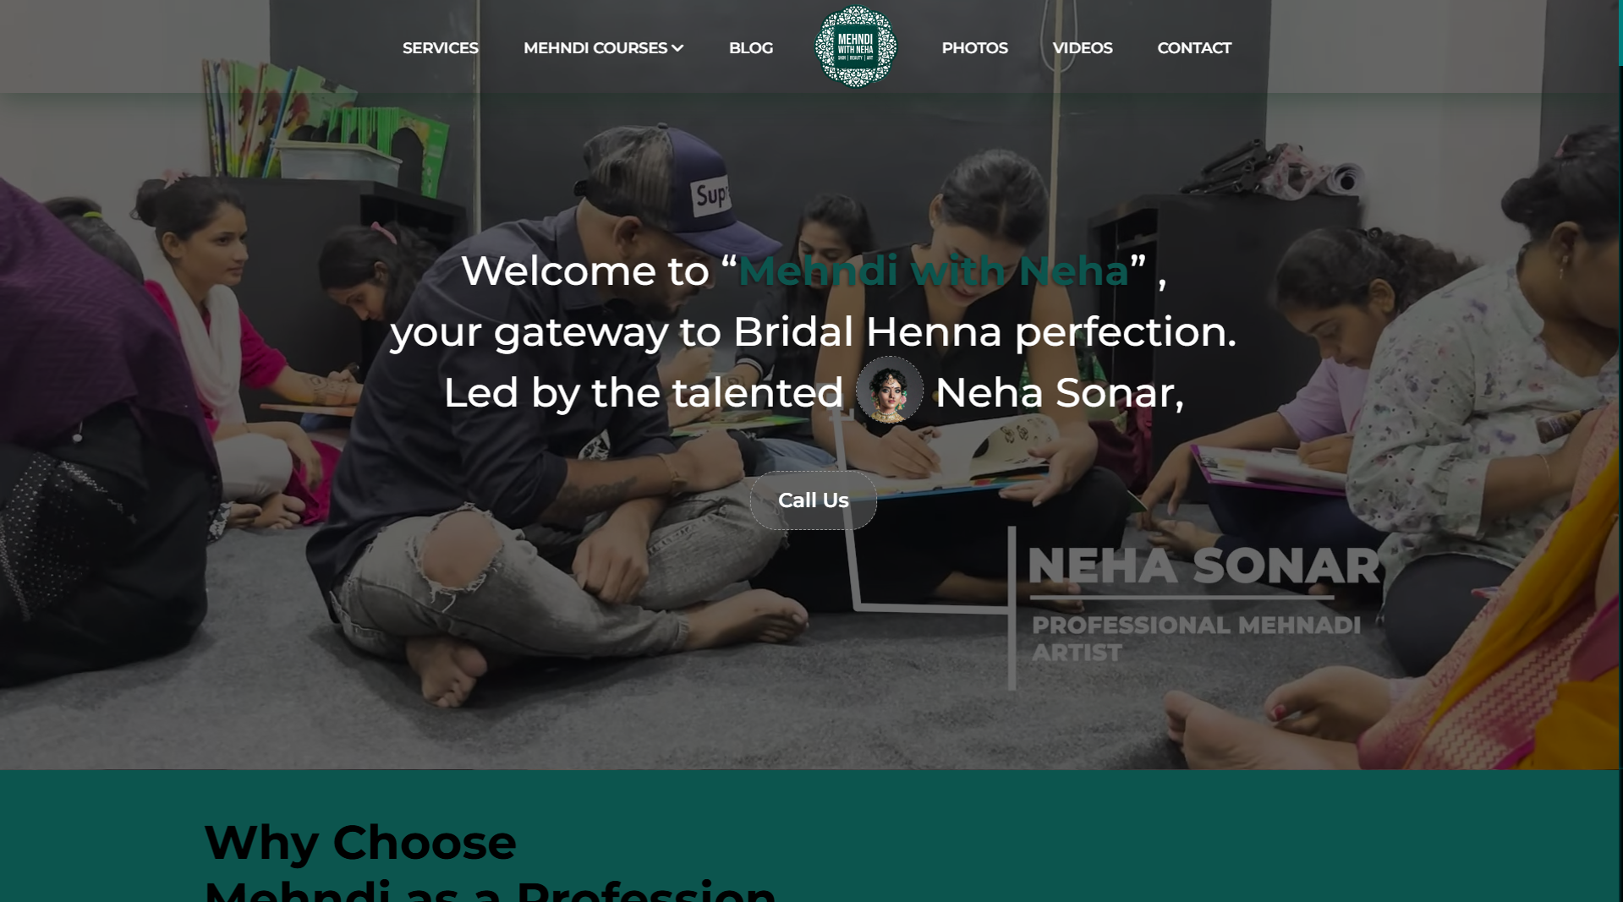This screenshot has width=1623, height=902.
Task: Navigate to the Videos page
Action: [1083, 48]
